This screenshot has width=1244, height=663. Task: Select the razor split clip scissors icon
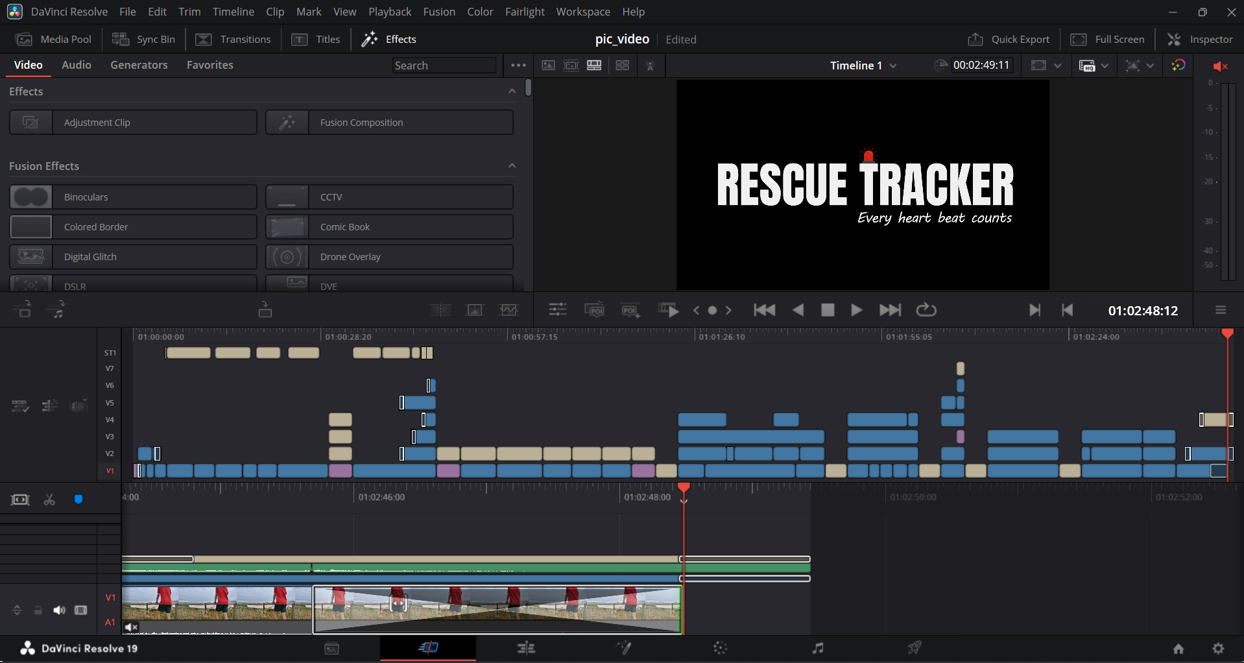pos(49,500)
